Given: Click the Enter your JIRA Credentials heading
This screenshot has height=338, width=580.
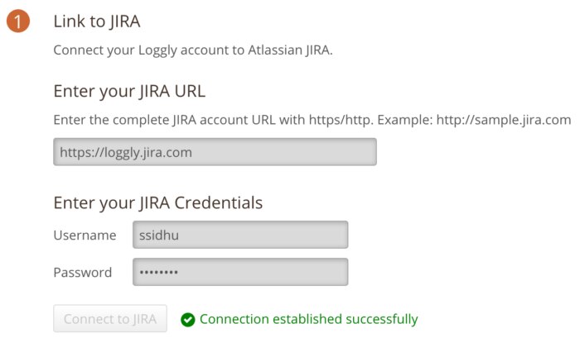Looking at the screenshot, I should (x=157, y=202).
